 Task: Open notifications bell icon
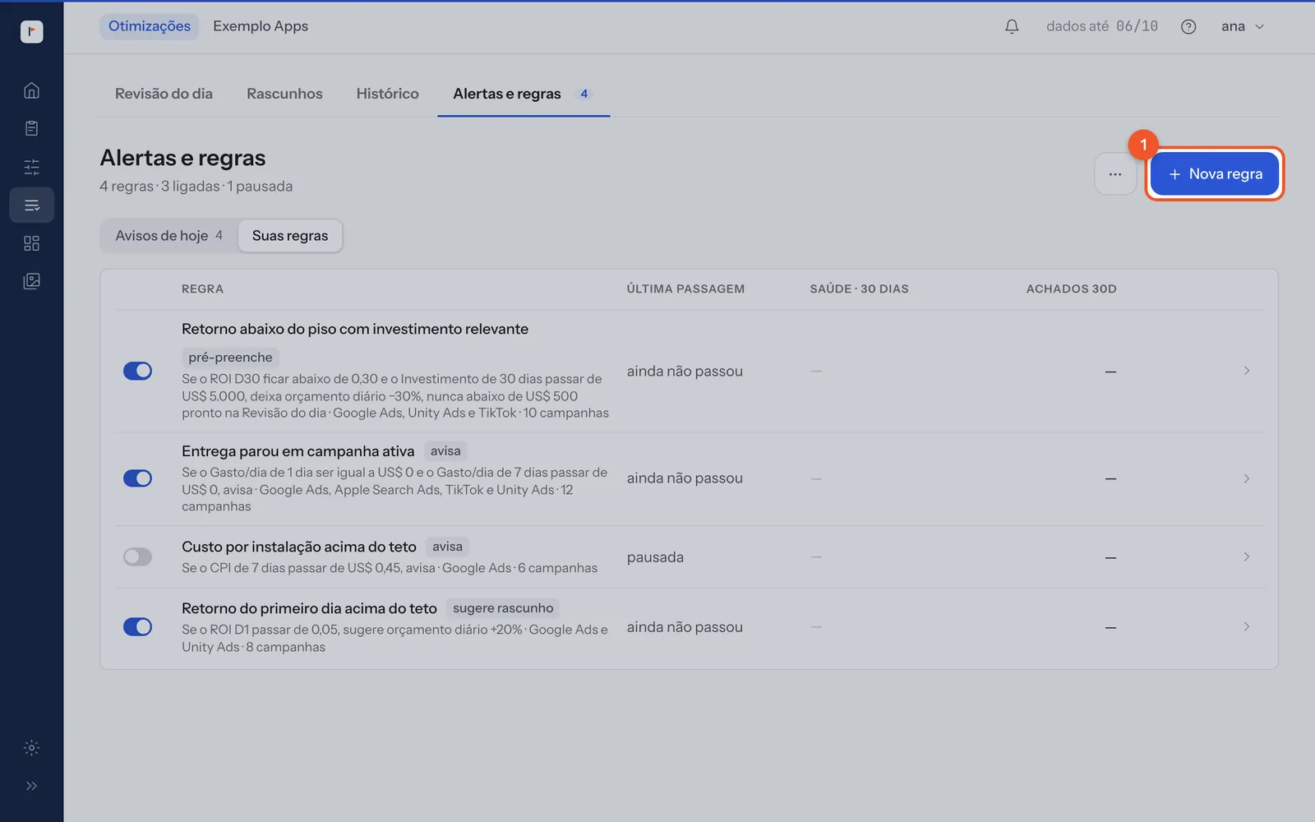[1012, 26]
